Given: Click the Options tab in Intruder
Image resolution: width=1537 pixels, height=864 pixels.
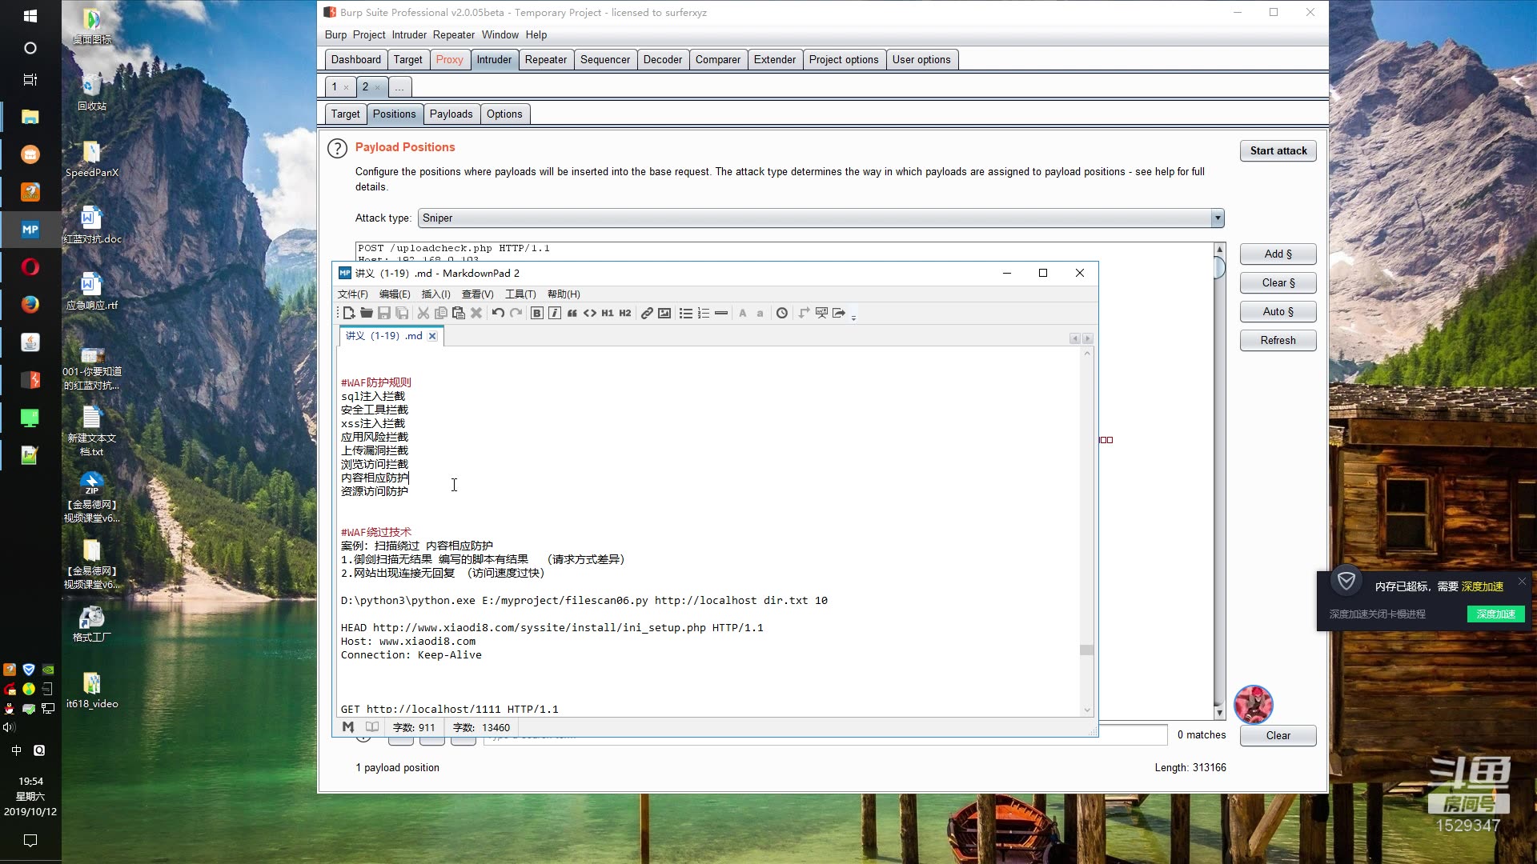Looking at the screenshot, I should coord(504,114).
